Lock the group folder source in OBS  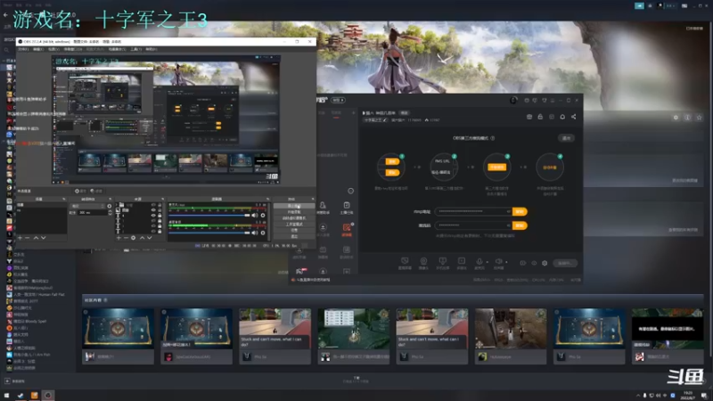point(160,205)
